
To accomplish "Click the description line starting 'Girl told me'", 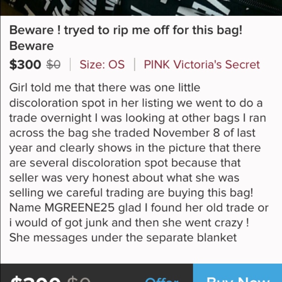I will (105, 88).
